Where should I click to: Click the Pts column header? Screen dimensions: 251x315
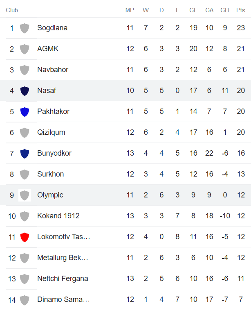[241, 10]
